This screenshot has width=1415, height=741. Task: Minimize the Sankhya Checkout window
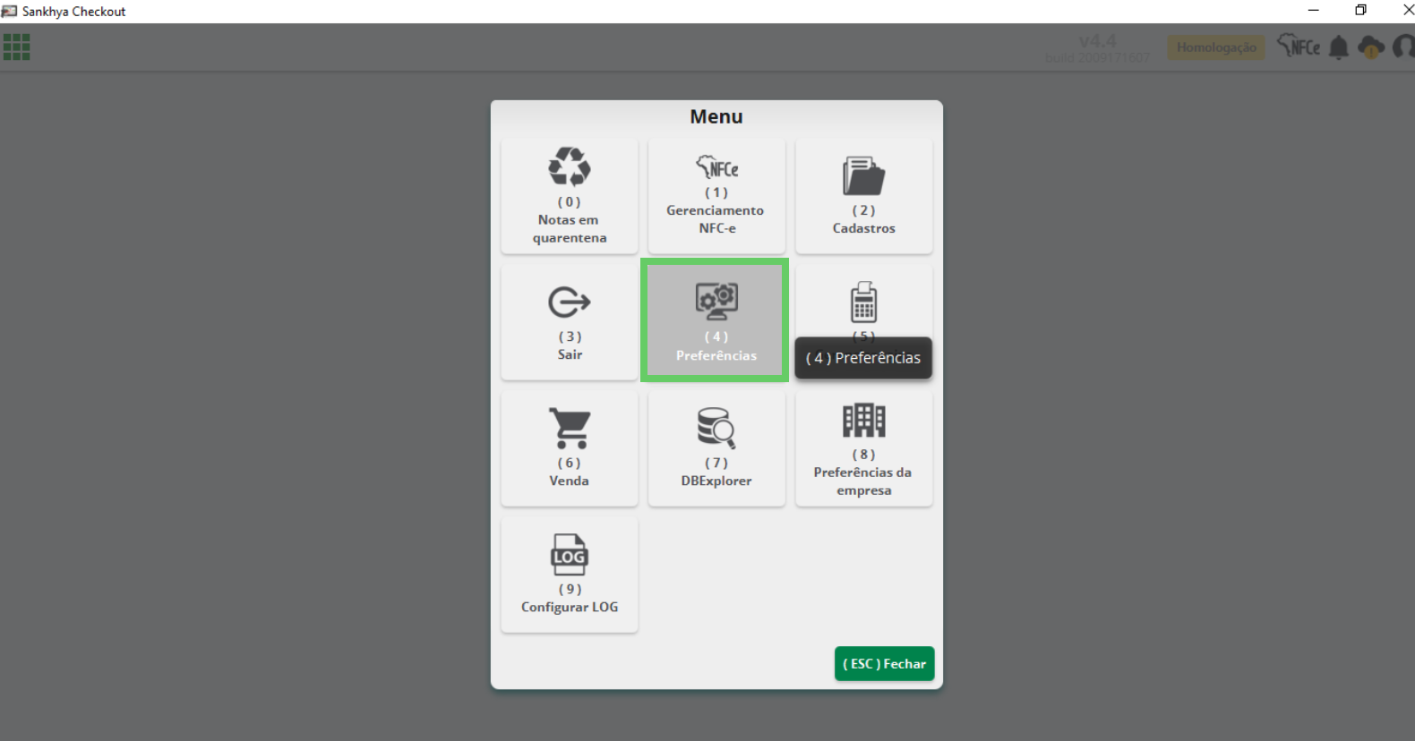[1314, 11]
